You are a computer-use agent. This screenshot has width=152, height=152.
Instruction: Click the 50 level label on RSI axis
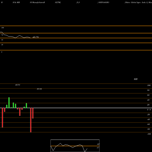click(x=2, y=40)
